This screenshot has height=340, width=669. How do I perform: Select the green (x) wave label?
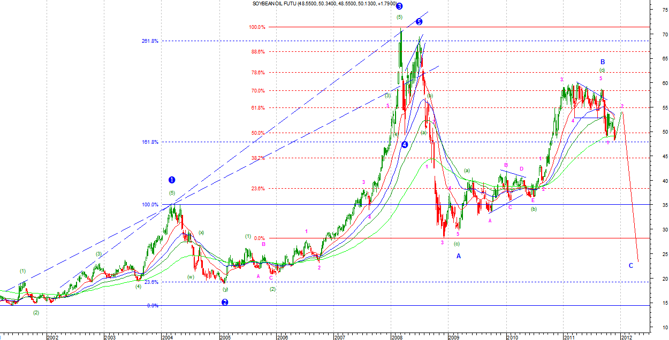[201, 233]
